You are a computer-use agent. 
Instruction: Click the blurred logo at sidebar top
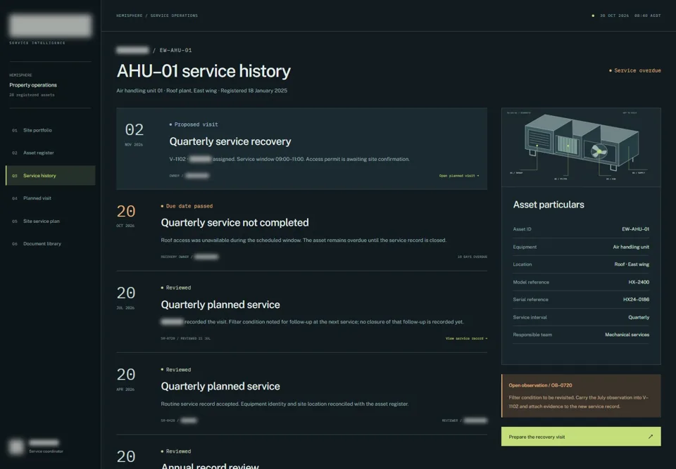50,25
